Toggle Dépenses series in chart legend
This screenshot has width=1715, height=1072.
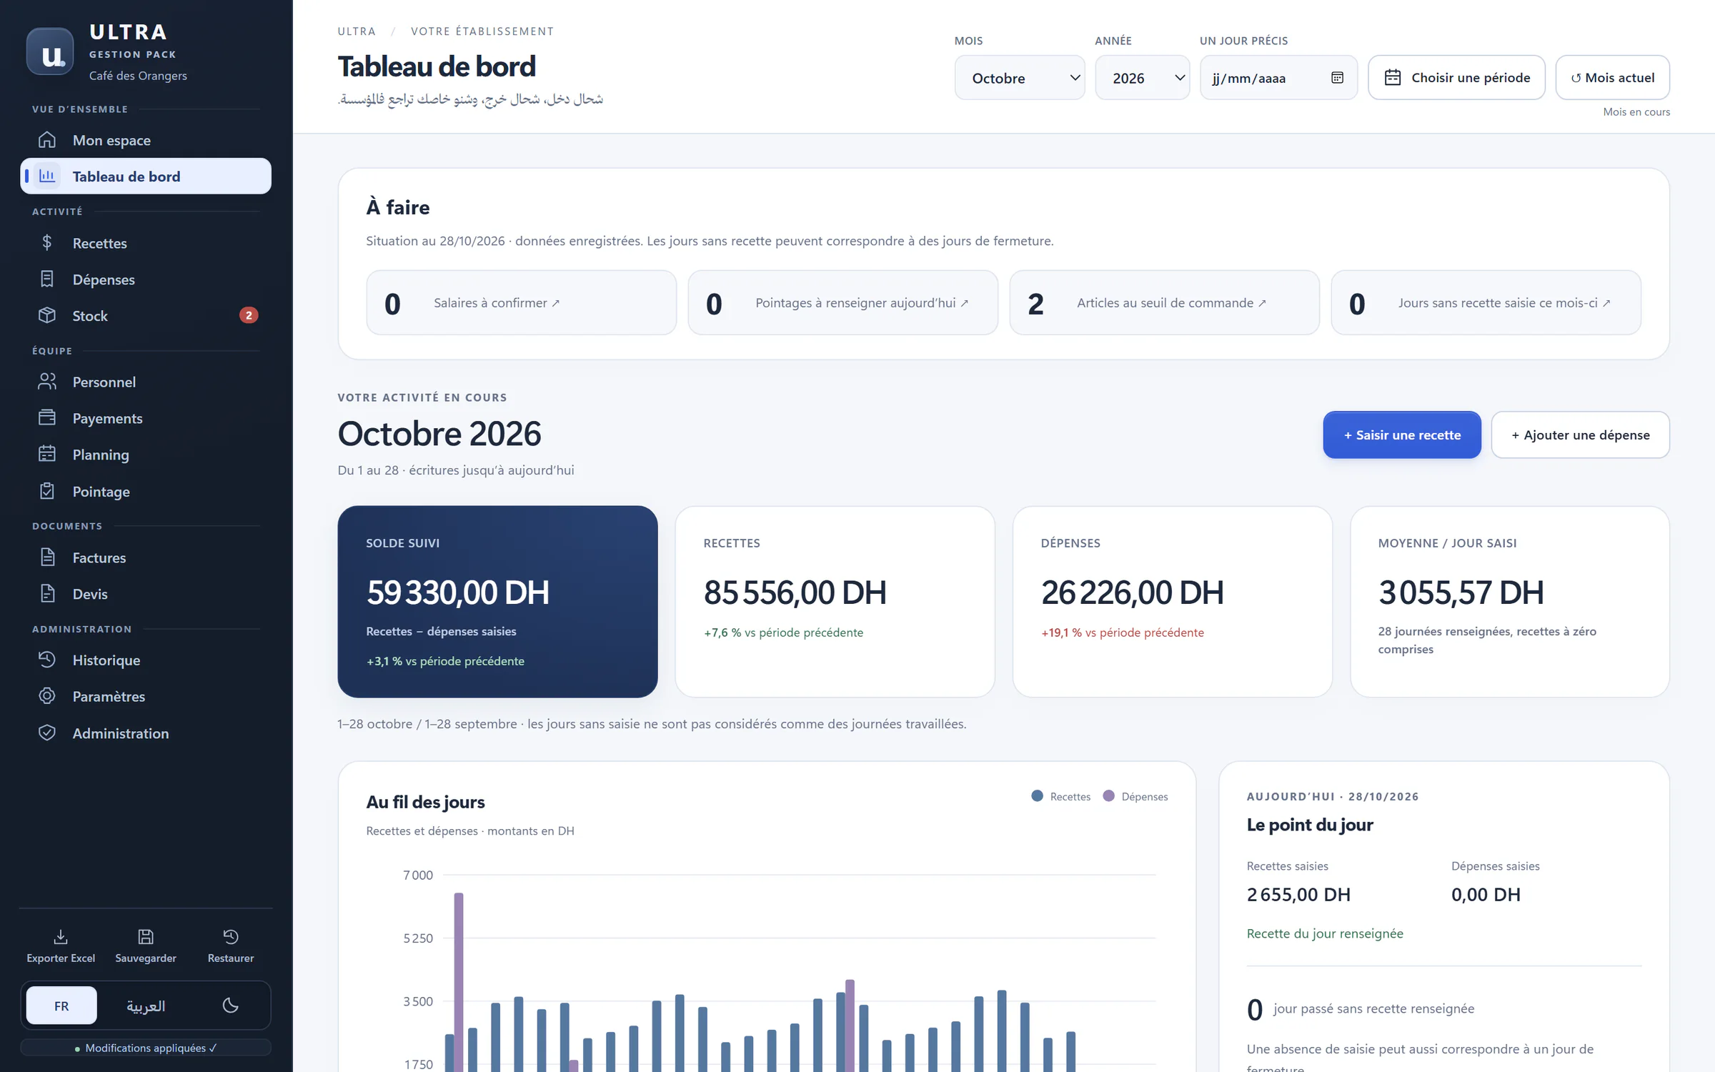point(1135,796)
